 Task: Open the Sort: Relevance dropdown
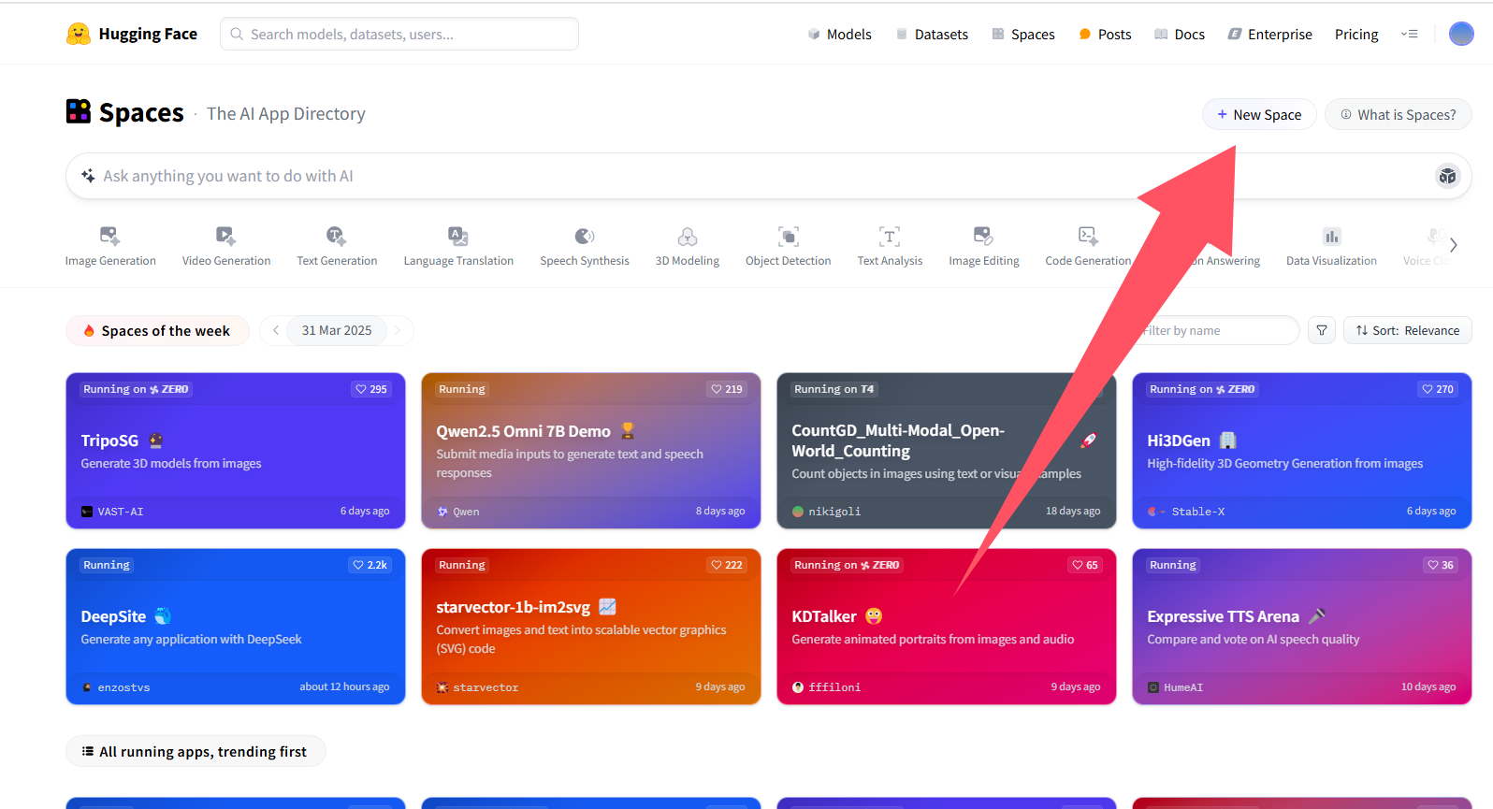coord(1408,330)
